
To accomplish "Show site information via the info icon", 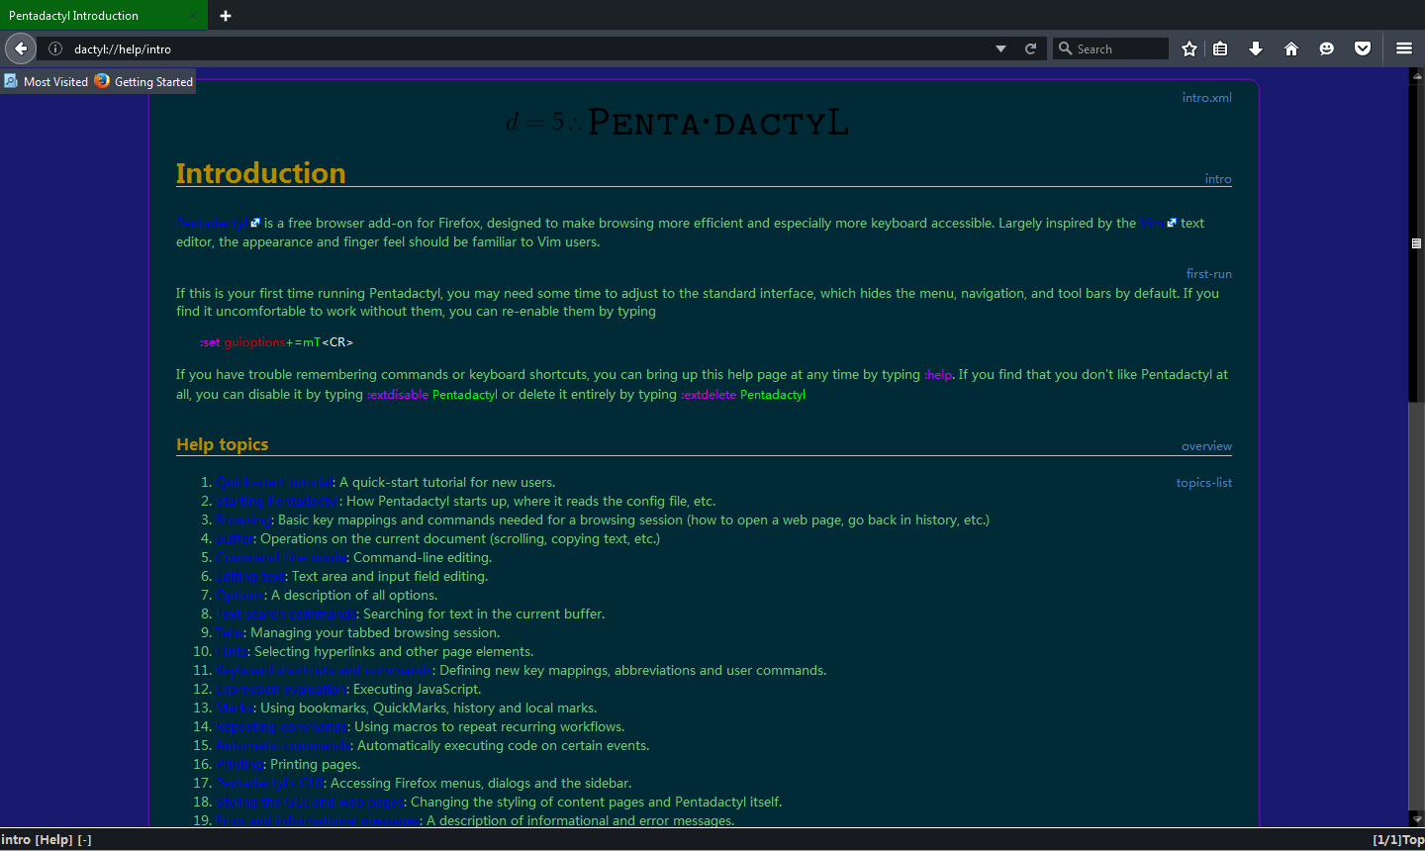I will tap(55, 48).
